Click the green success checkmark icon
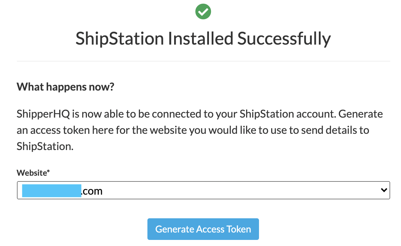The image size is (401, 246). pos(203,11)
